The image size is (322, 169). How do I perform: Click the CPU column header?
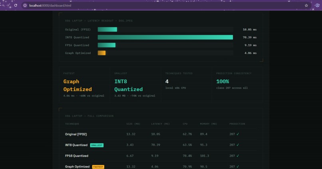185,124
